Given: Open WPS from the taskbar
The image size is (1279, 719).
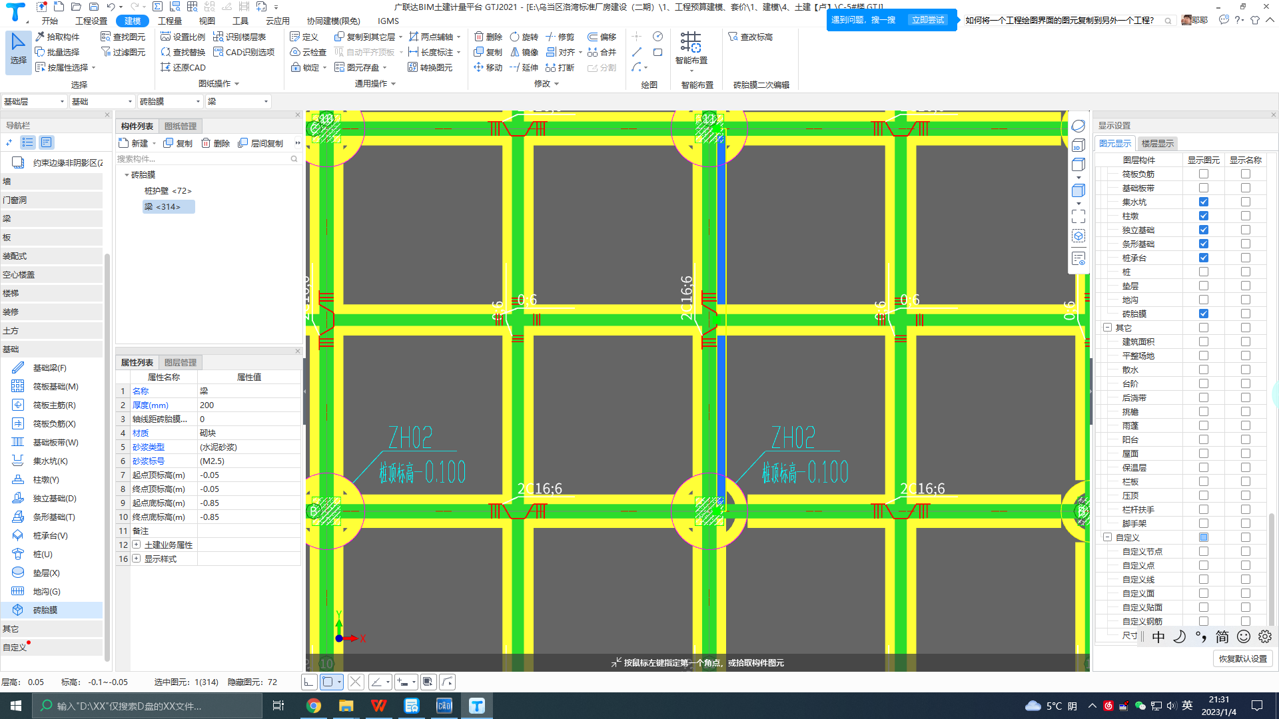Looking at the screenshot, I should [378, 706].
